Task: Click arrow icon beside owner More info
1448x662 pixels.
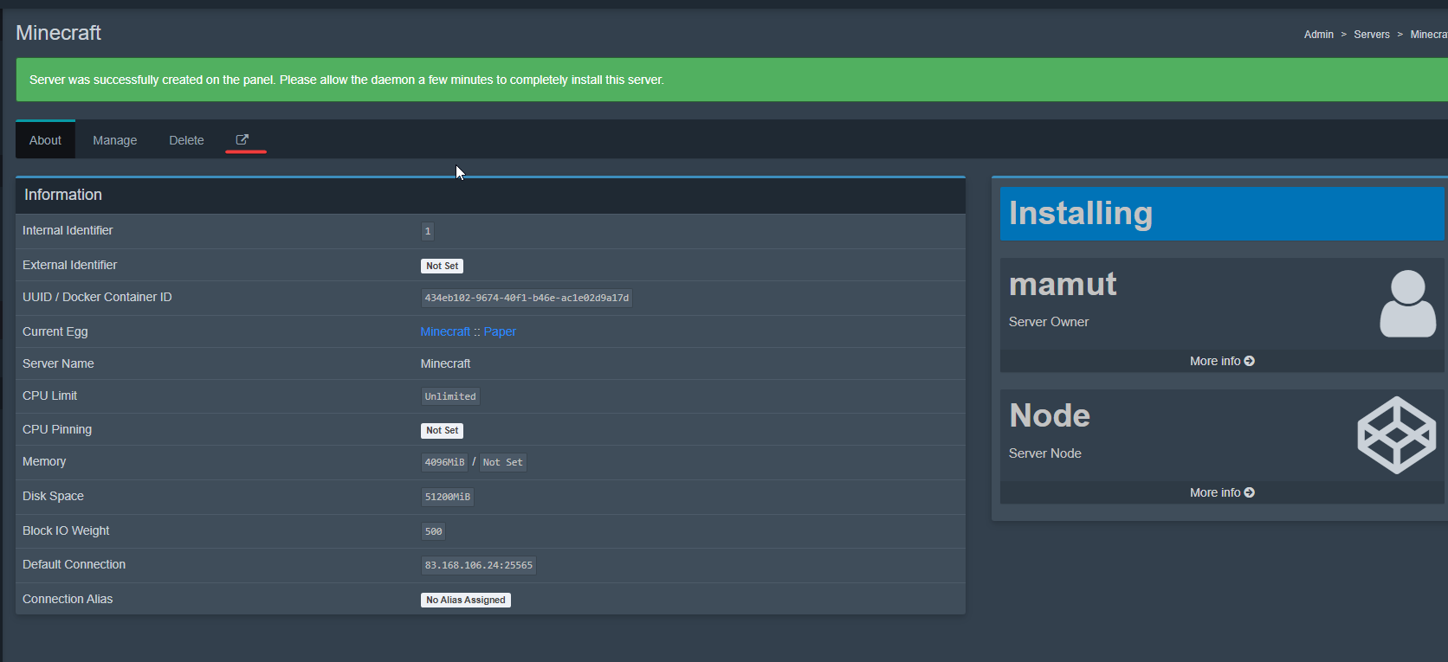Action: click(1250, 361)
